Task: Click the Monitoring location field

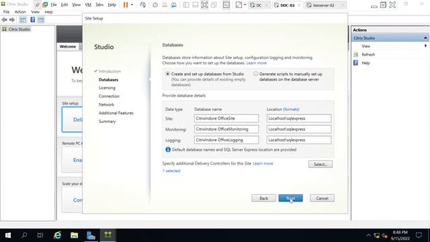Action: pyautogui.click(x=299, y=129)
